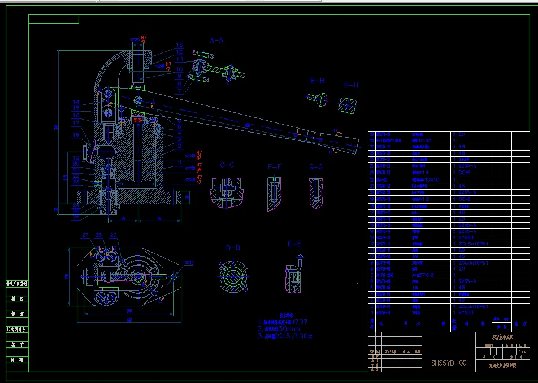Viewport: 538px width, 383px height.
Task: Select part balloon number 29 in top view
Action: (114, 235)
